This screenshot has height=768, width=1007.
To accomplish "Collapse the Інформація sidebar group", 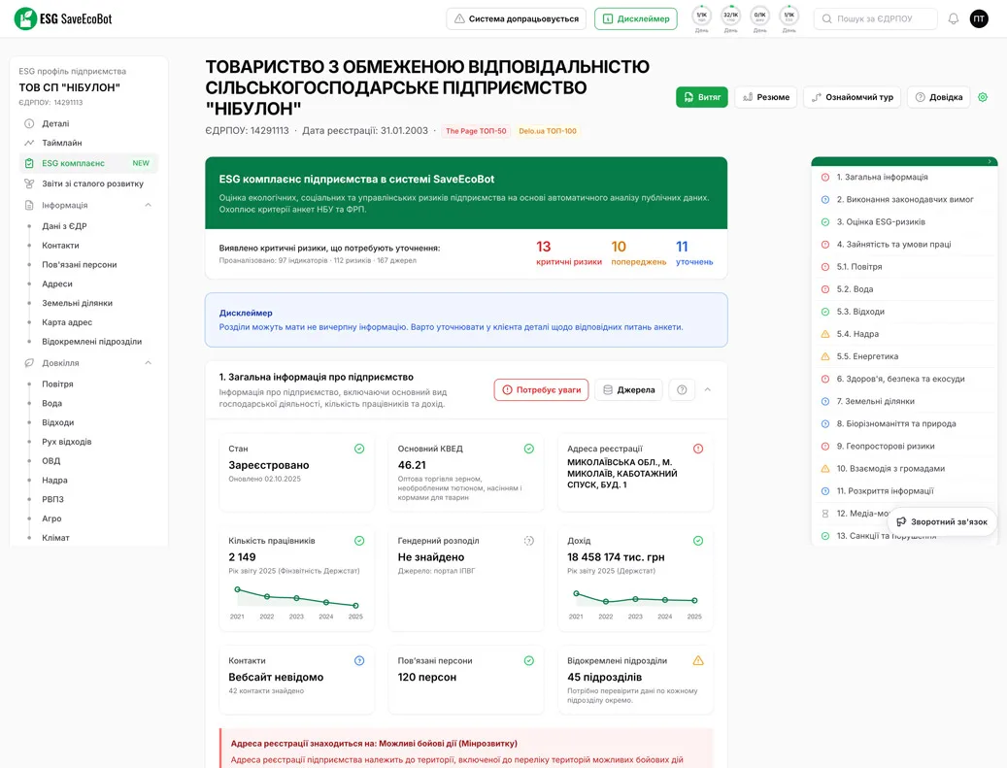I will tap(149, 205).
